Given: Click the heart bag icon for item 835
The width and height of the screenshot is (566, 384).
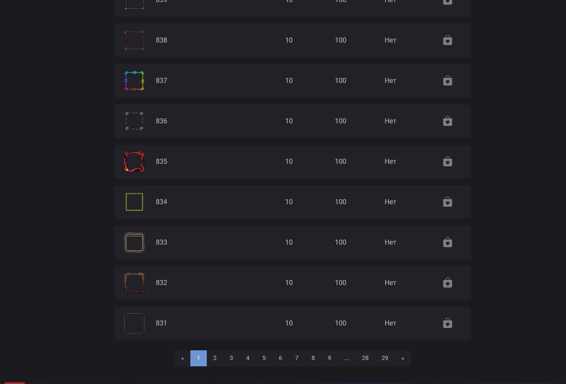Looking at the screenshot, I should click(x=448, y=162).
